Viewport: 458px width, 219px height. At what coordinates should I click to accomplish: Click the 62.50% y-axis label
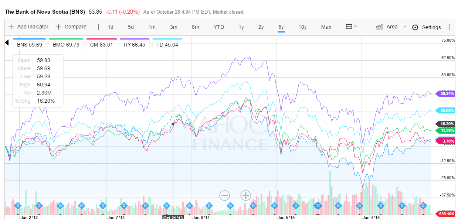(x=448, y=58)
